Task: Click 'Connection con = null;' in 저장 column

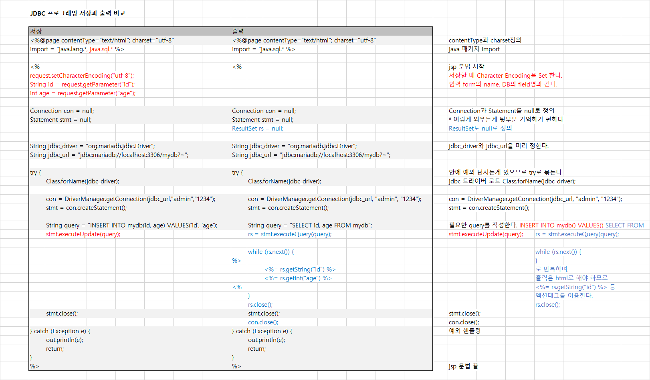Action: point(62,111)
